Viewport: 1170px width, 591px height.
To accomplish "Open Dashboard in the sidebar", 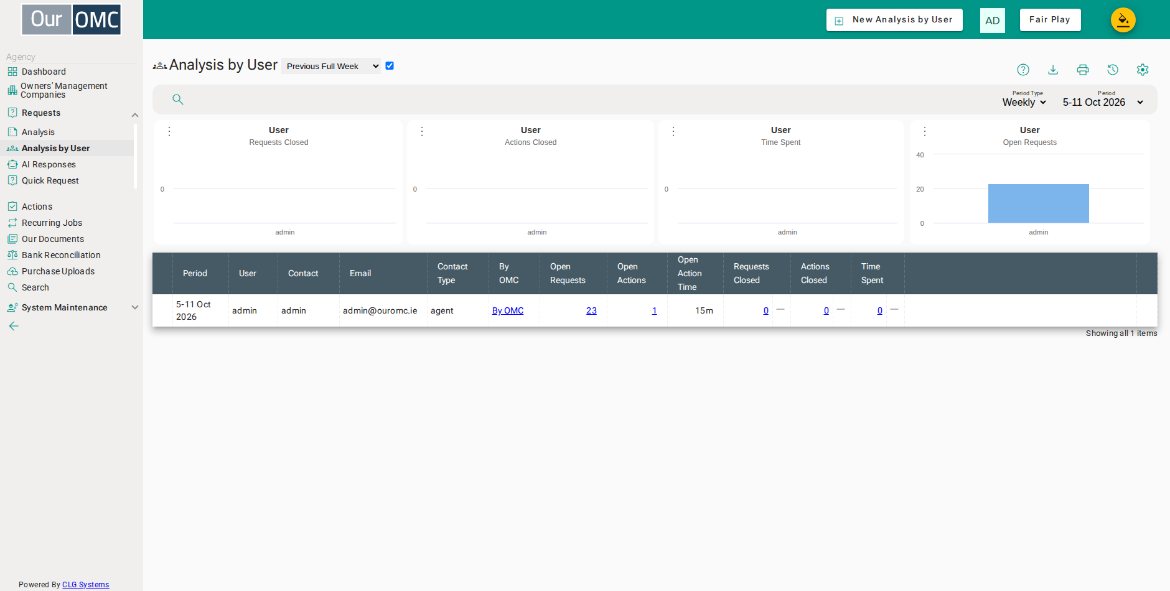I will pos(44,72).
